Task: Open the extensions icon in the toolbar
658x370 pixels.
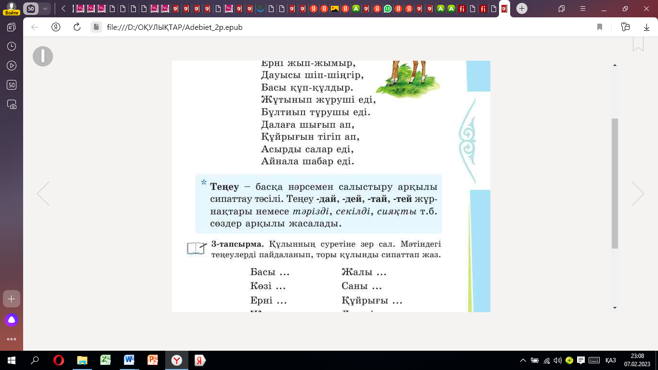Action: coord(626,27)
